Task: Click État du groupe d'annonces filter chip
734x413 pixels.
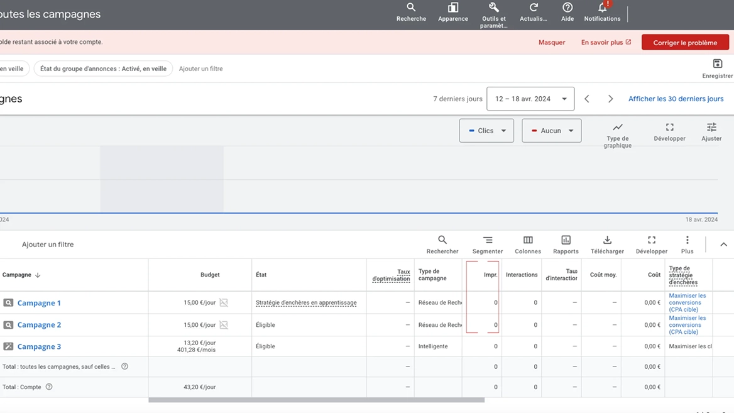Action: pyautogui.click(x=103, y=69)
